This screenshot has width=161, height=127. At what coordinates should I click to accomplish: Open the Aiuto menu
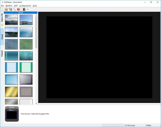[35, 6]
